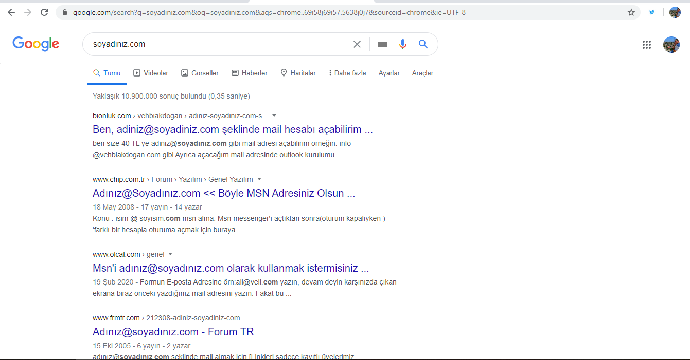
Task: Run the search with the magnifier icon
Action: pos(423,44)
